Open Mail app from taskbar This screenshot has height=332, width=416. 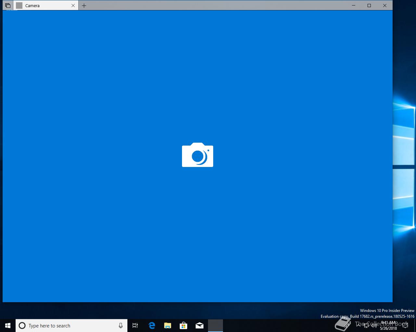pyautogui.click(x=200, y=326)
